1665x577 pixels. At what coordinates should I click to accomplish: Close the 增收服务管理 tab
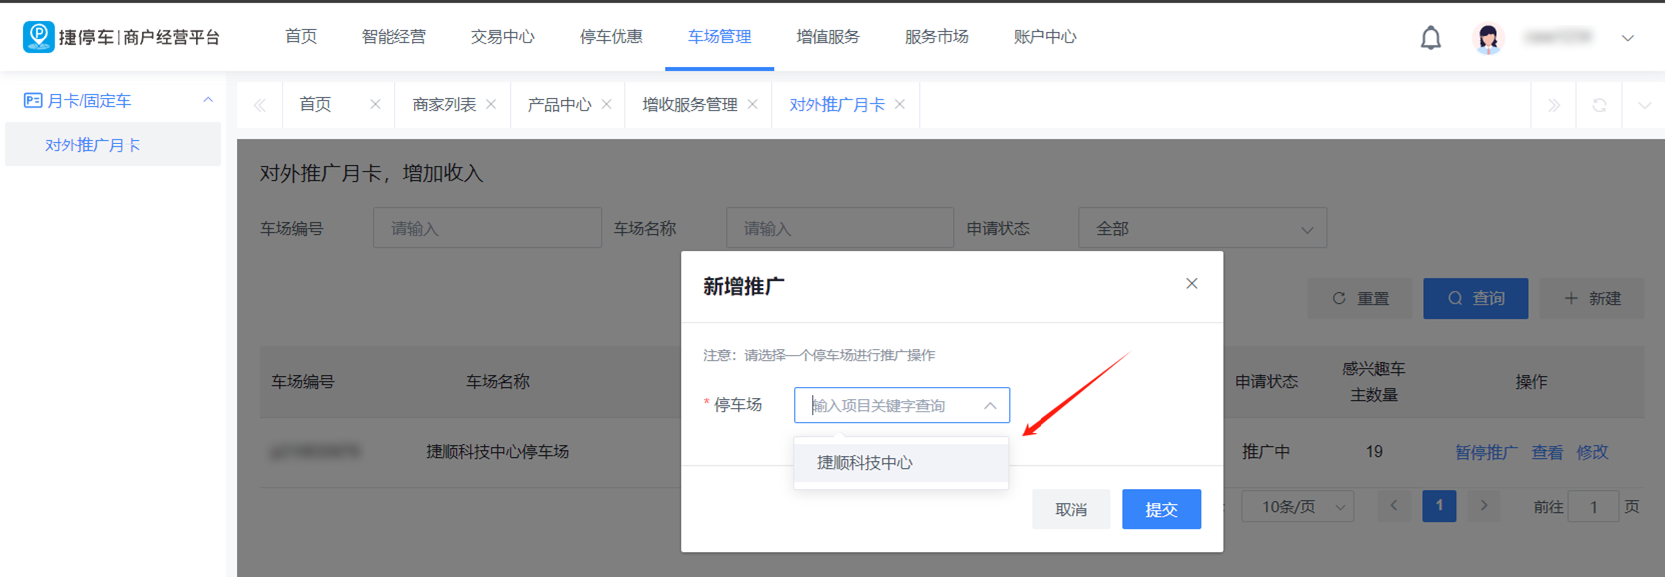click(753, 105)
